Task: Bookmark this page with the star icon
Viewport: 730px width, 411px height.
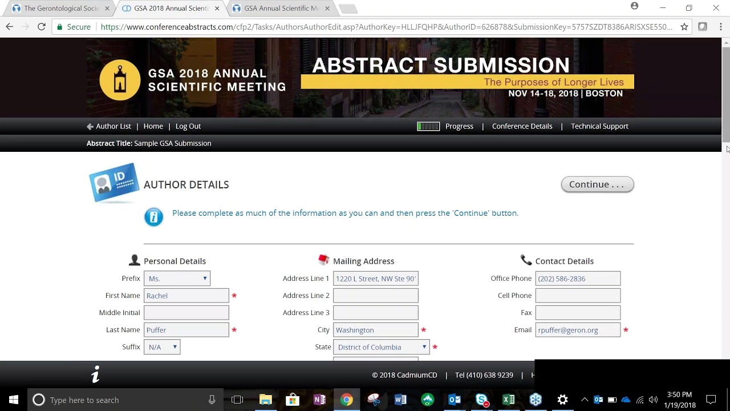Action: pos(684,27)
